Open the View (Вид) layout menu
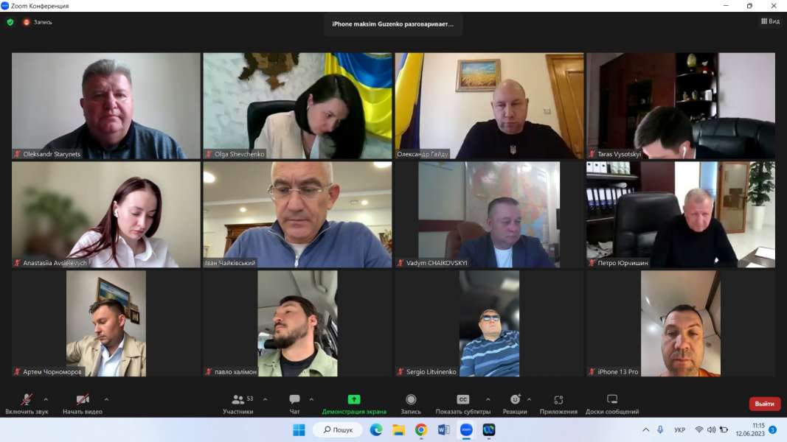 (x=770, y=21)
